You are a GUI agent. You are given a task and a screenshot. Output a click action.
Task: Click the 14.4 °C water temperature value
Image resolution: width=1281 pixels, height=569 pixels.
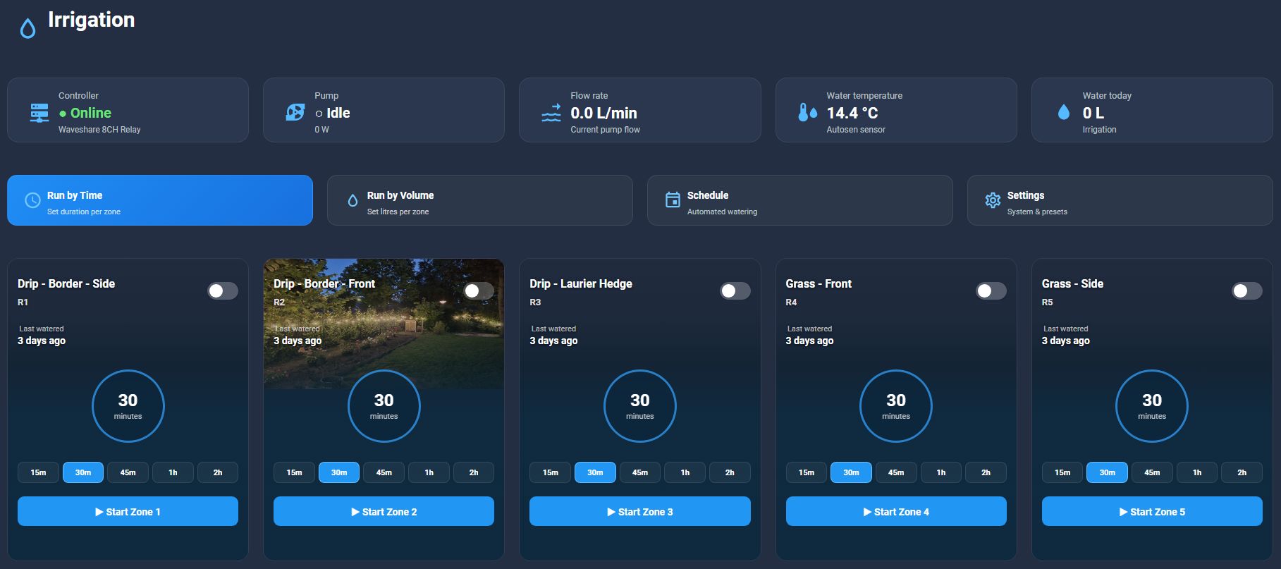[x=852, y=113]
